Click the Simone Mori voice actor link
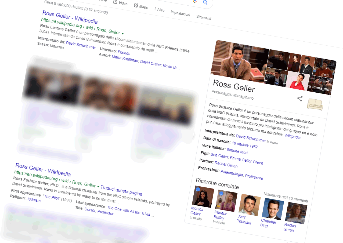The height and width of the screenshot is (243, 343). [x=237, y=151]
